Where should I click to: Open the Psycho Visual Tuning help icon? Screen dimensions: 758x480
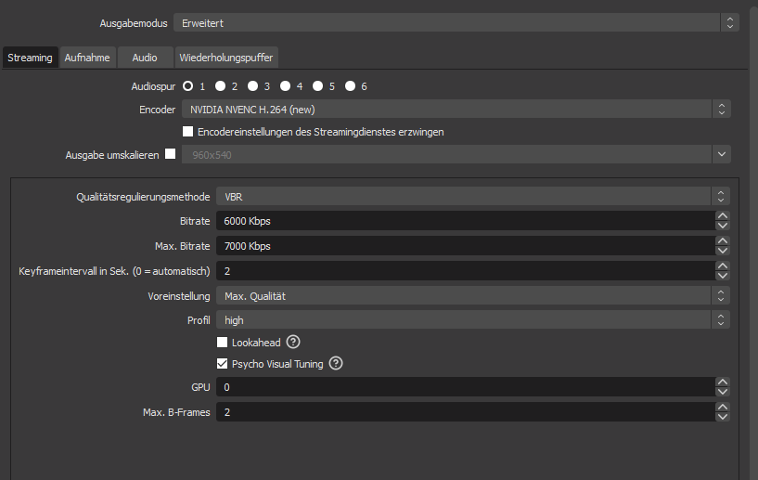[336, 363]
